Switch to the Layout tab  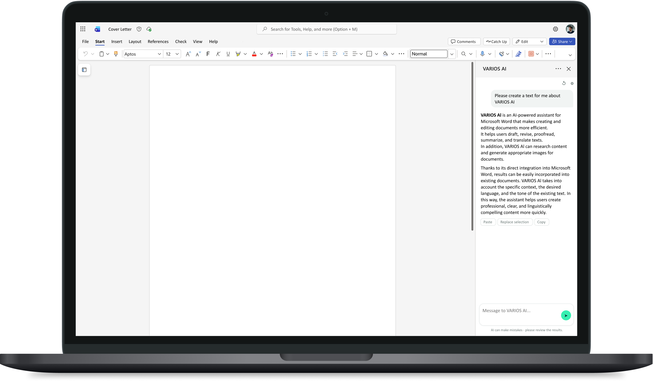click(135, 41)
